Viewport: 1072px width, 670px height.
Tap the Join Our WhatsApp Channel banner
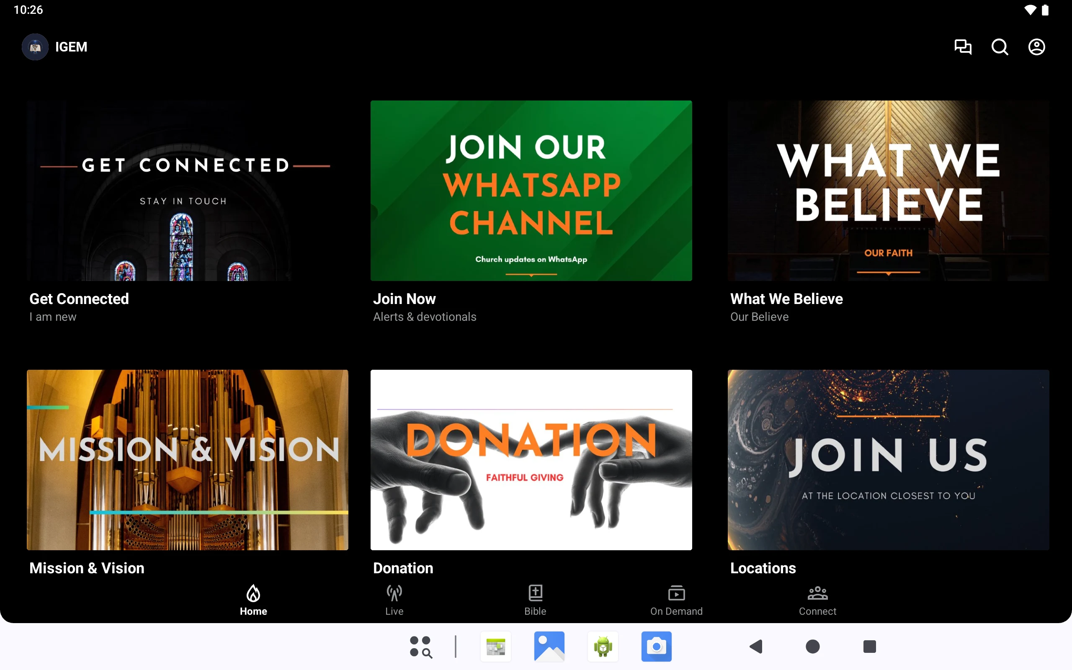point(531,191)
